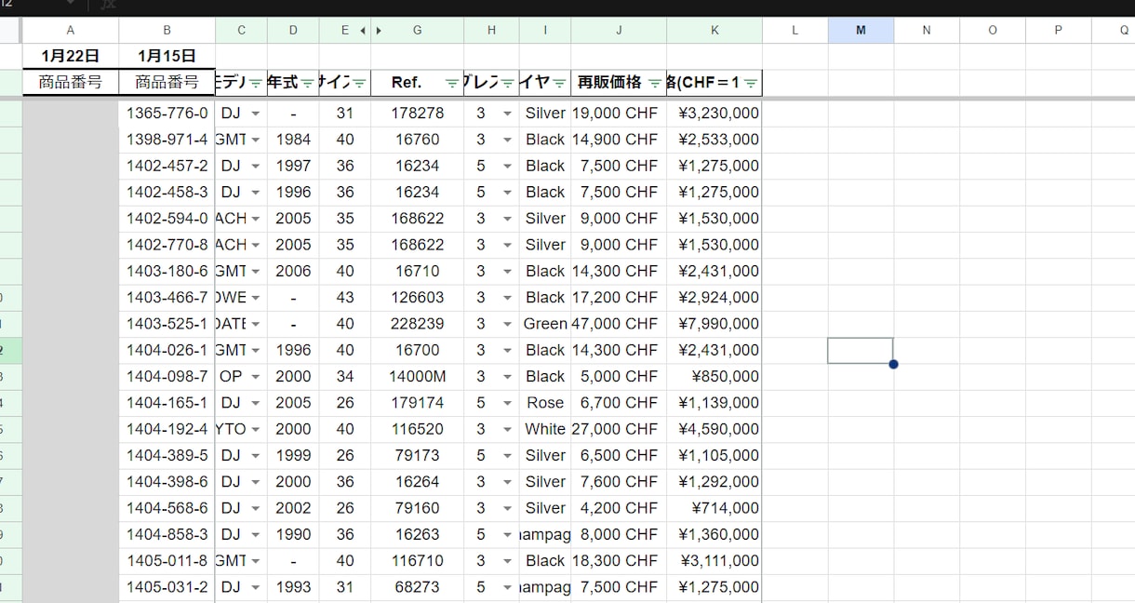Screen dimensions: 1135x603
Task: Open the name box dropdown arrow
Action: (70, 4)
